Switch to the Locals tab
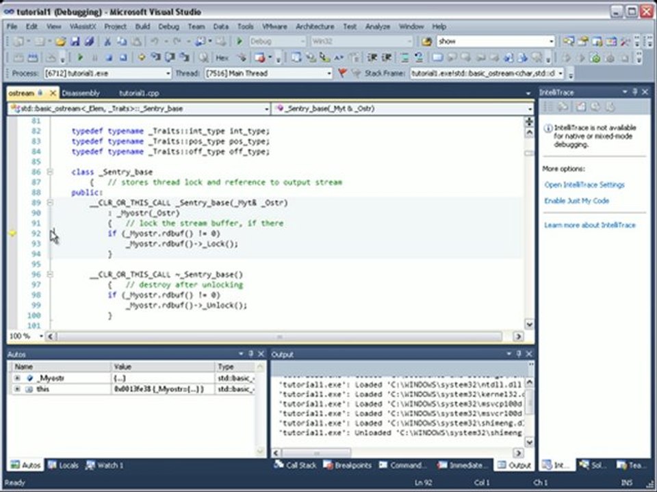The height and width of the screenshot is (492, 657). (x=63, y=465)
